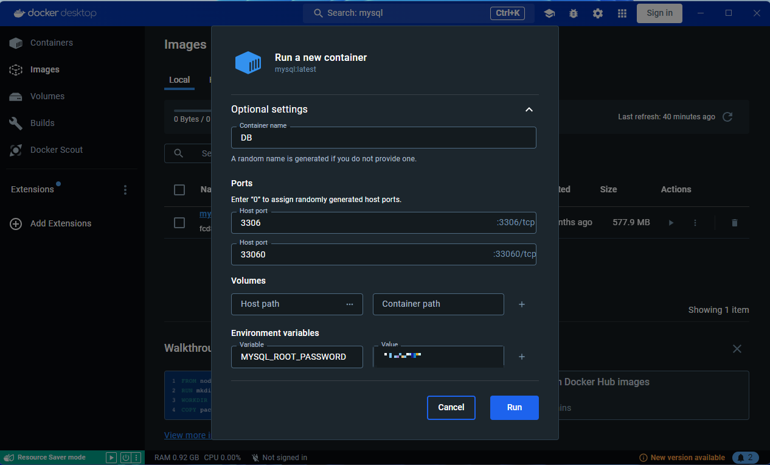Click the 33060 host port field
The height and width of the screenshot is (465, 770).
coord(384,254)
